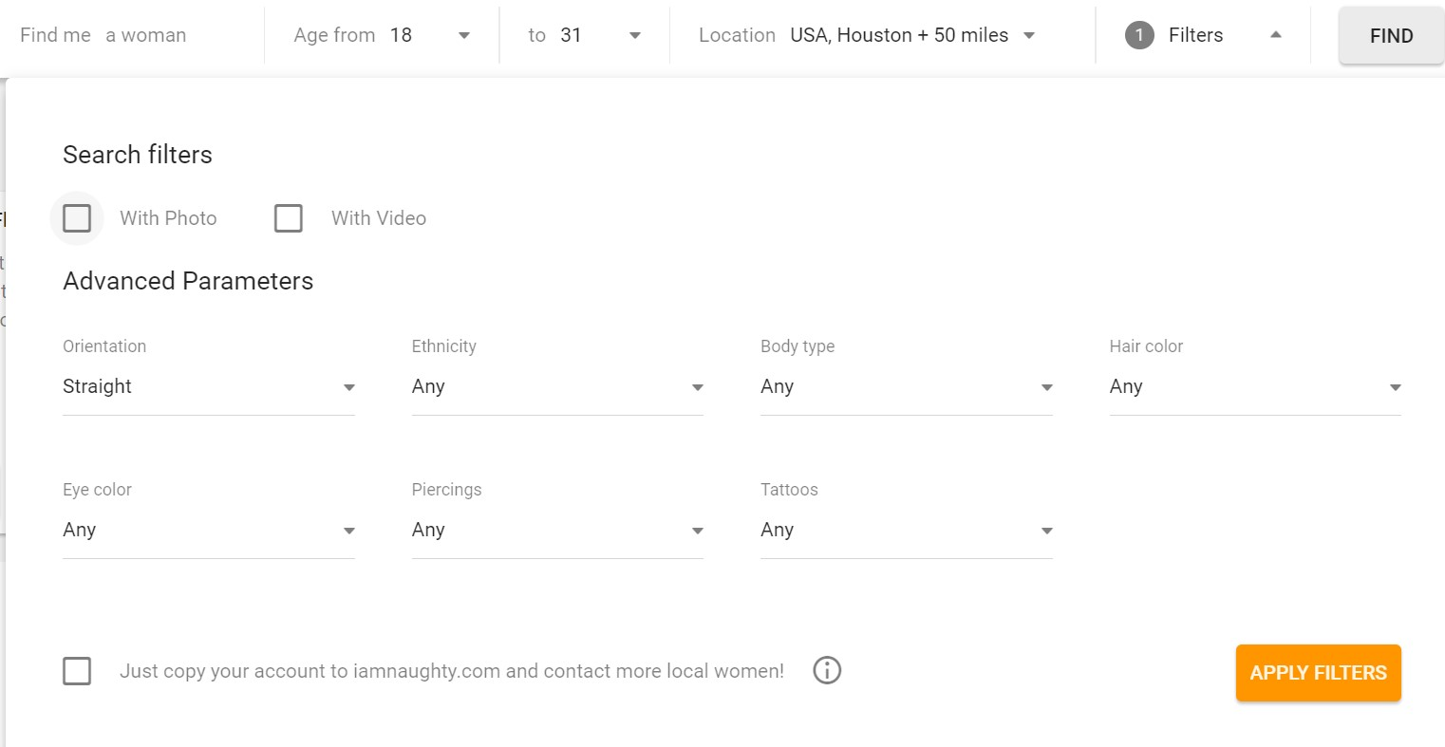This screenshot has width=1445, height=747.
Task: Open the Age from dropdown
Action: tap(383, 35)
